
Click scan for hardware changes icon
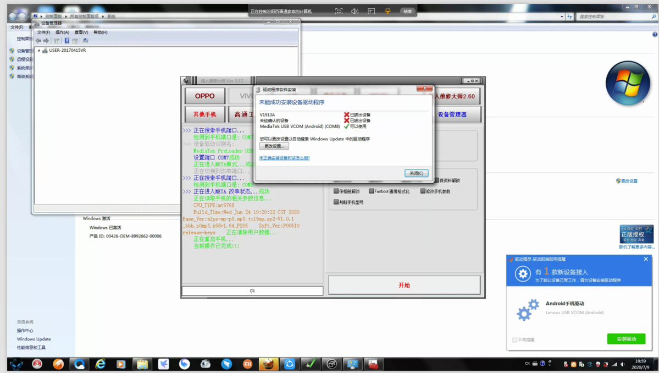pos(85,41)
